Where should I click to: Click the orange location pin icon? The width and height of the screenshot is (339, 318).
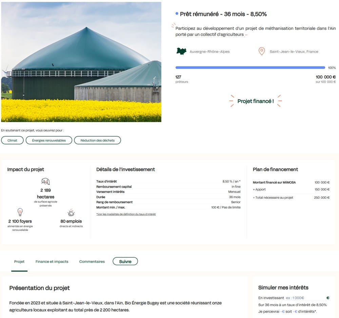[261, 51]
